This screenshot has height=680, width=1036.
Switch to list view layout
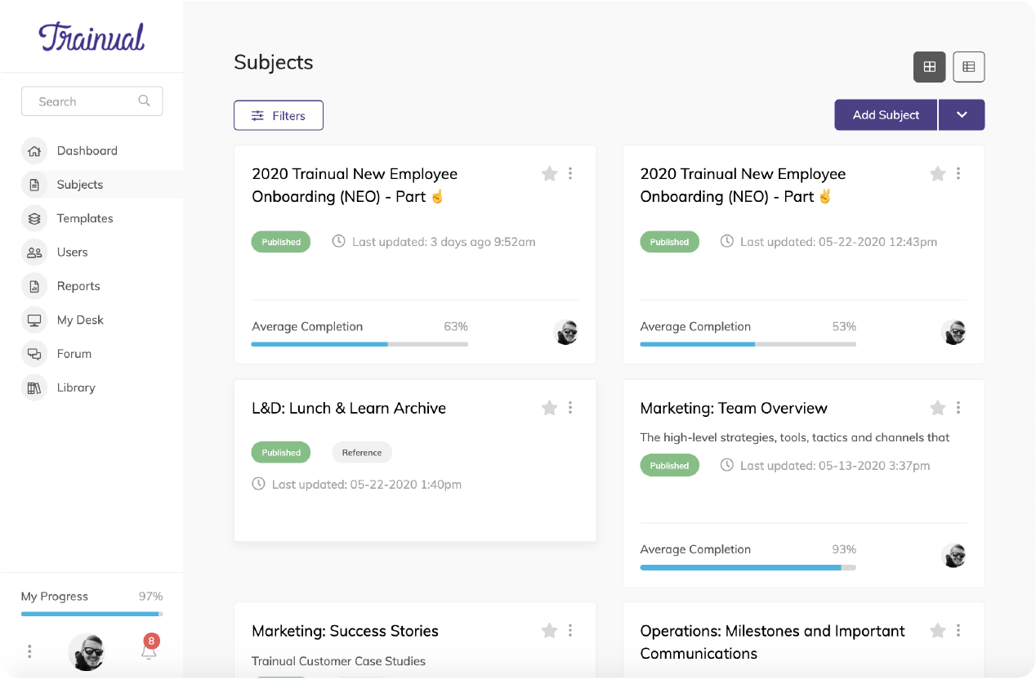pyautogui.click(x=969, y=67)
